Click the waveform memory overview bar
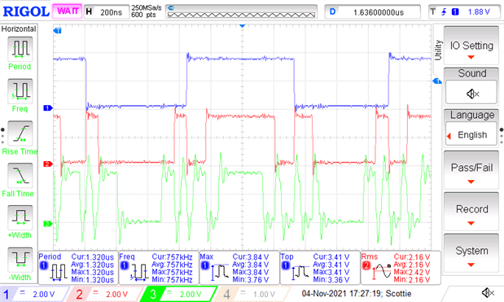Viewport: 504px width, 302px height. (241, 12)
